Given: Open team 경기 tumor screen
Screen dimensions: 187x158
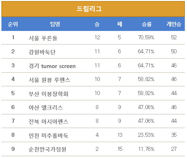Looking at the screenshot, I should (52, 66).
